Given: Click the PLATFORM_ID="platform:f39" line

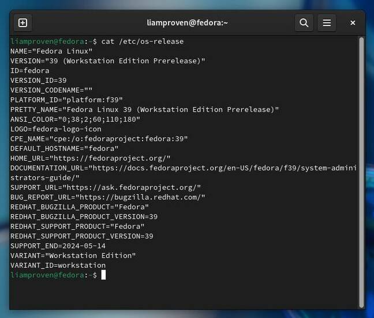Looking at the screenshot, I should (66, 100).
